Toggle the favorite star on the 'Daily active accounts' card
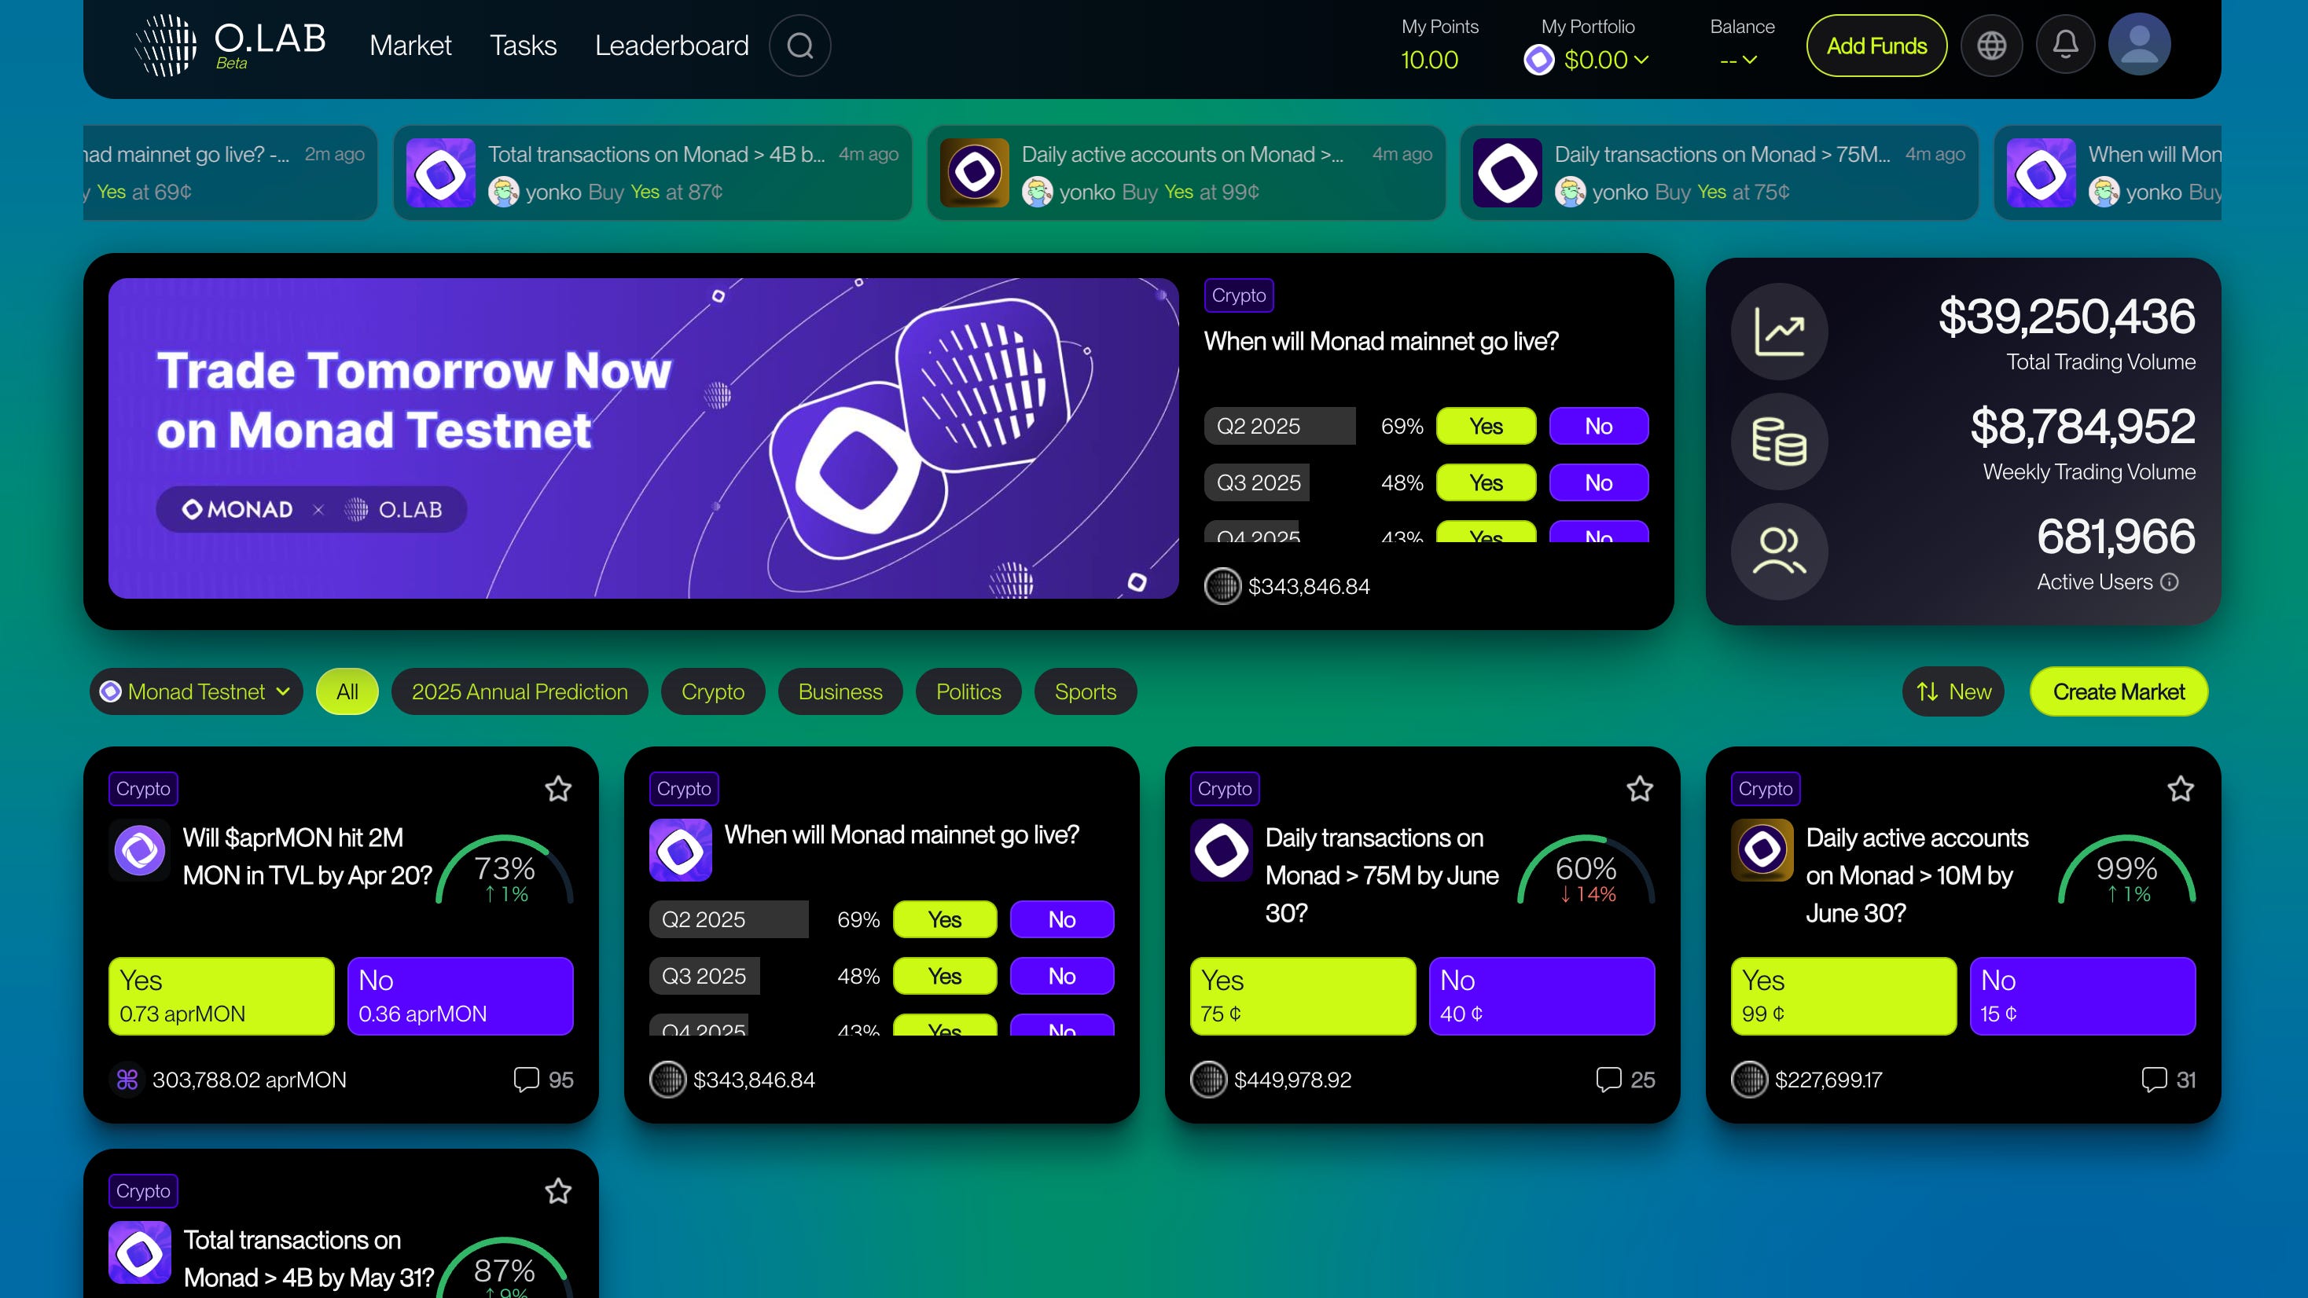This screenshot has width=2308, height=1298. (x=2182, y=787)
